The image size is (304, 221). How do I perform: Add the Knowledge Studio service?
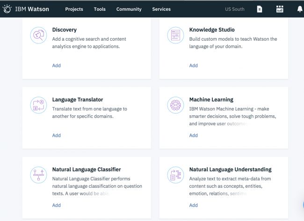tap(194, 65)
